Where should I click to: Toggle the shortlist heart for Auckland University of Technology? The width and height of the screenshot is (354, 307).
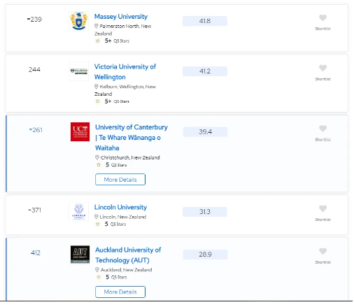323,251
